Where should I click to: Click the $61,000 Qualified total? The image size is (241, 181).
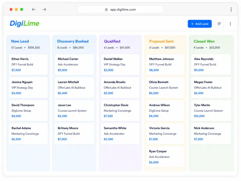[x=125, y=48]
